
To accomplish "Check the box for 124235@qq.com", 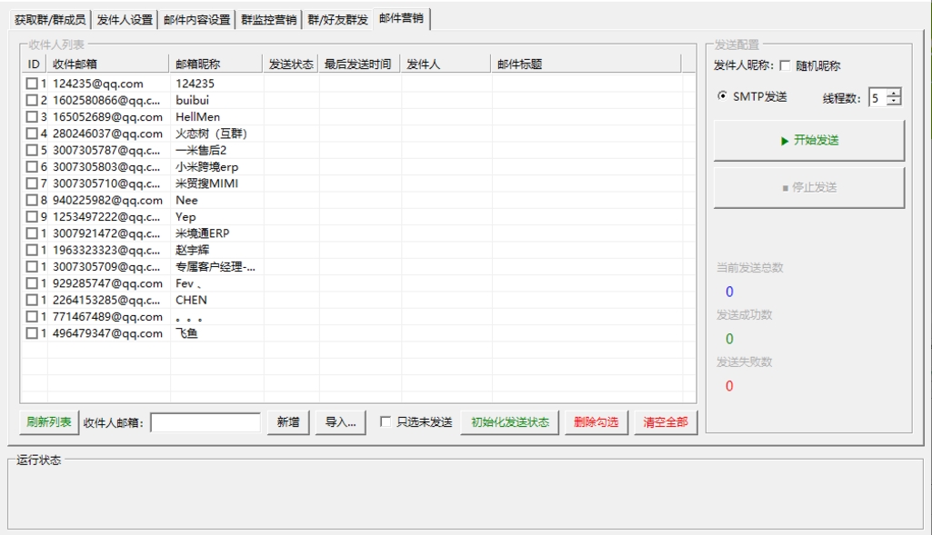I will pyautogui.click(x=32, y=84).
